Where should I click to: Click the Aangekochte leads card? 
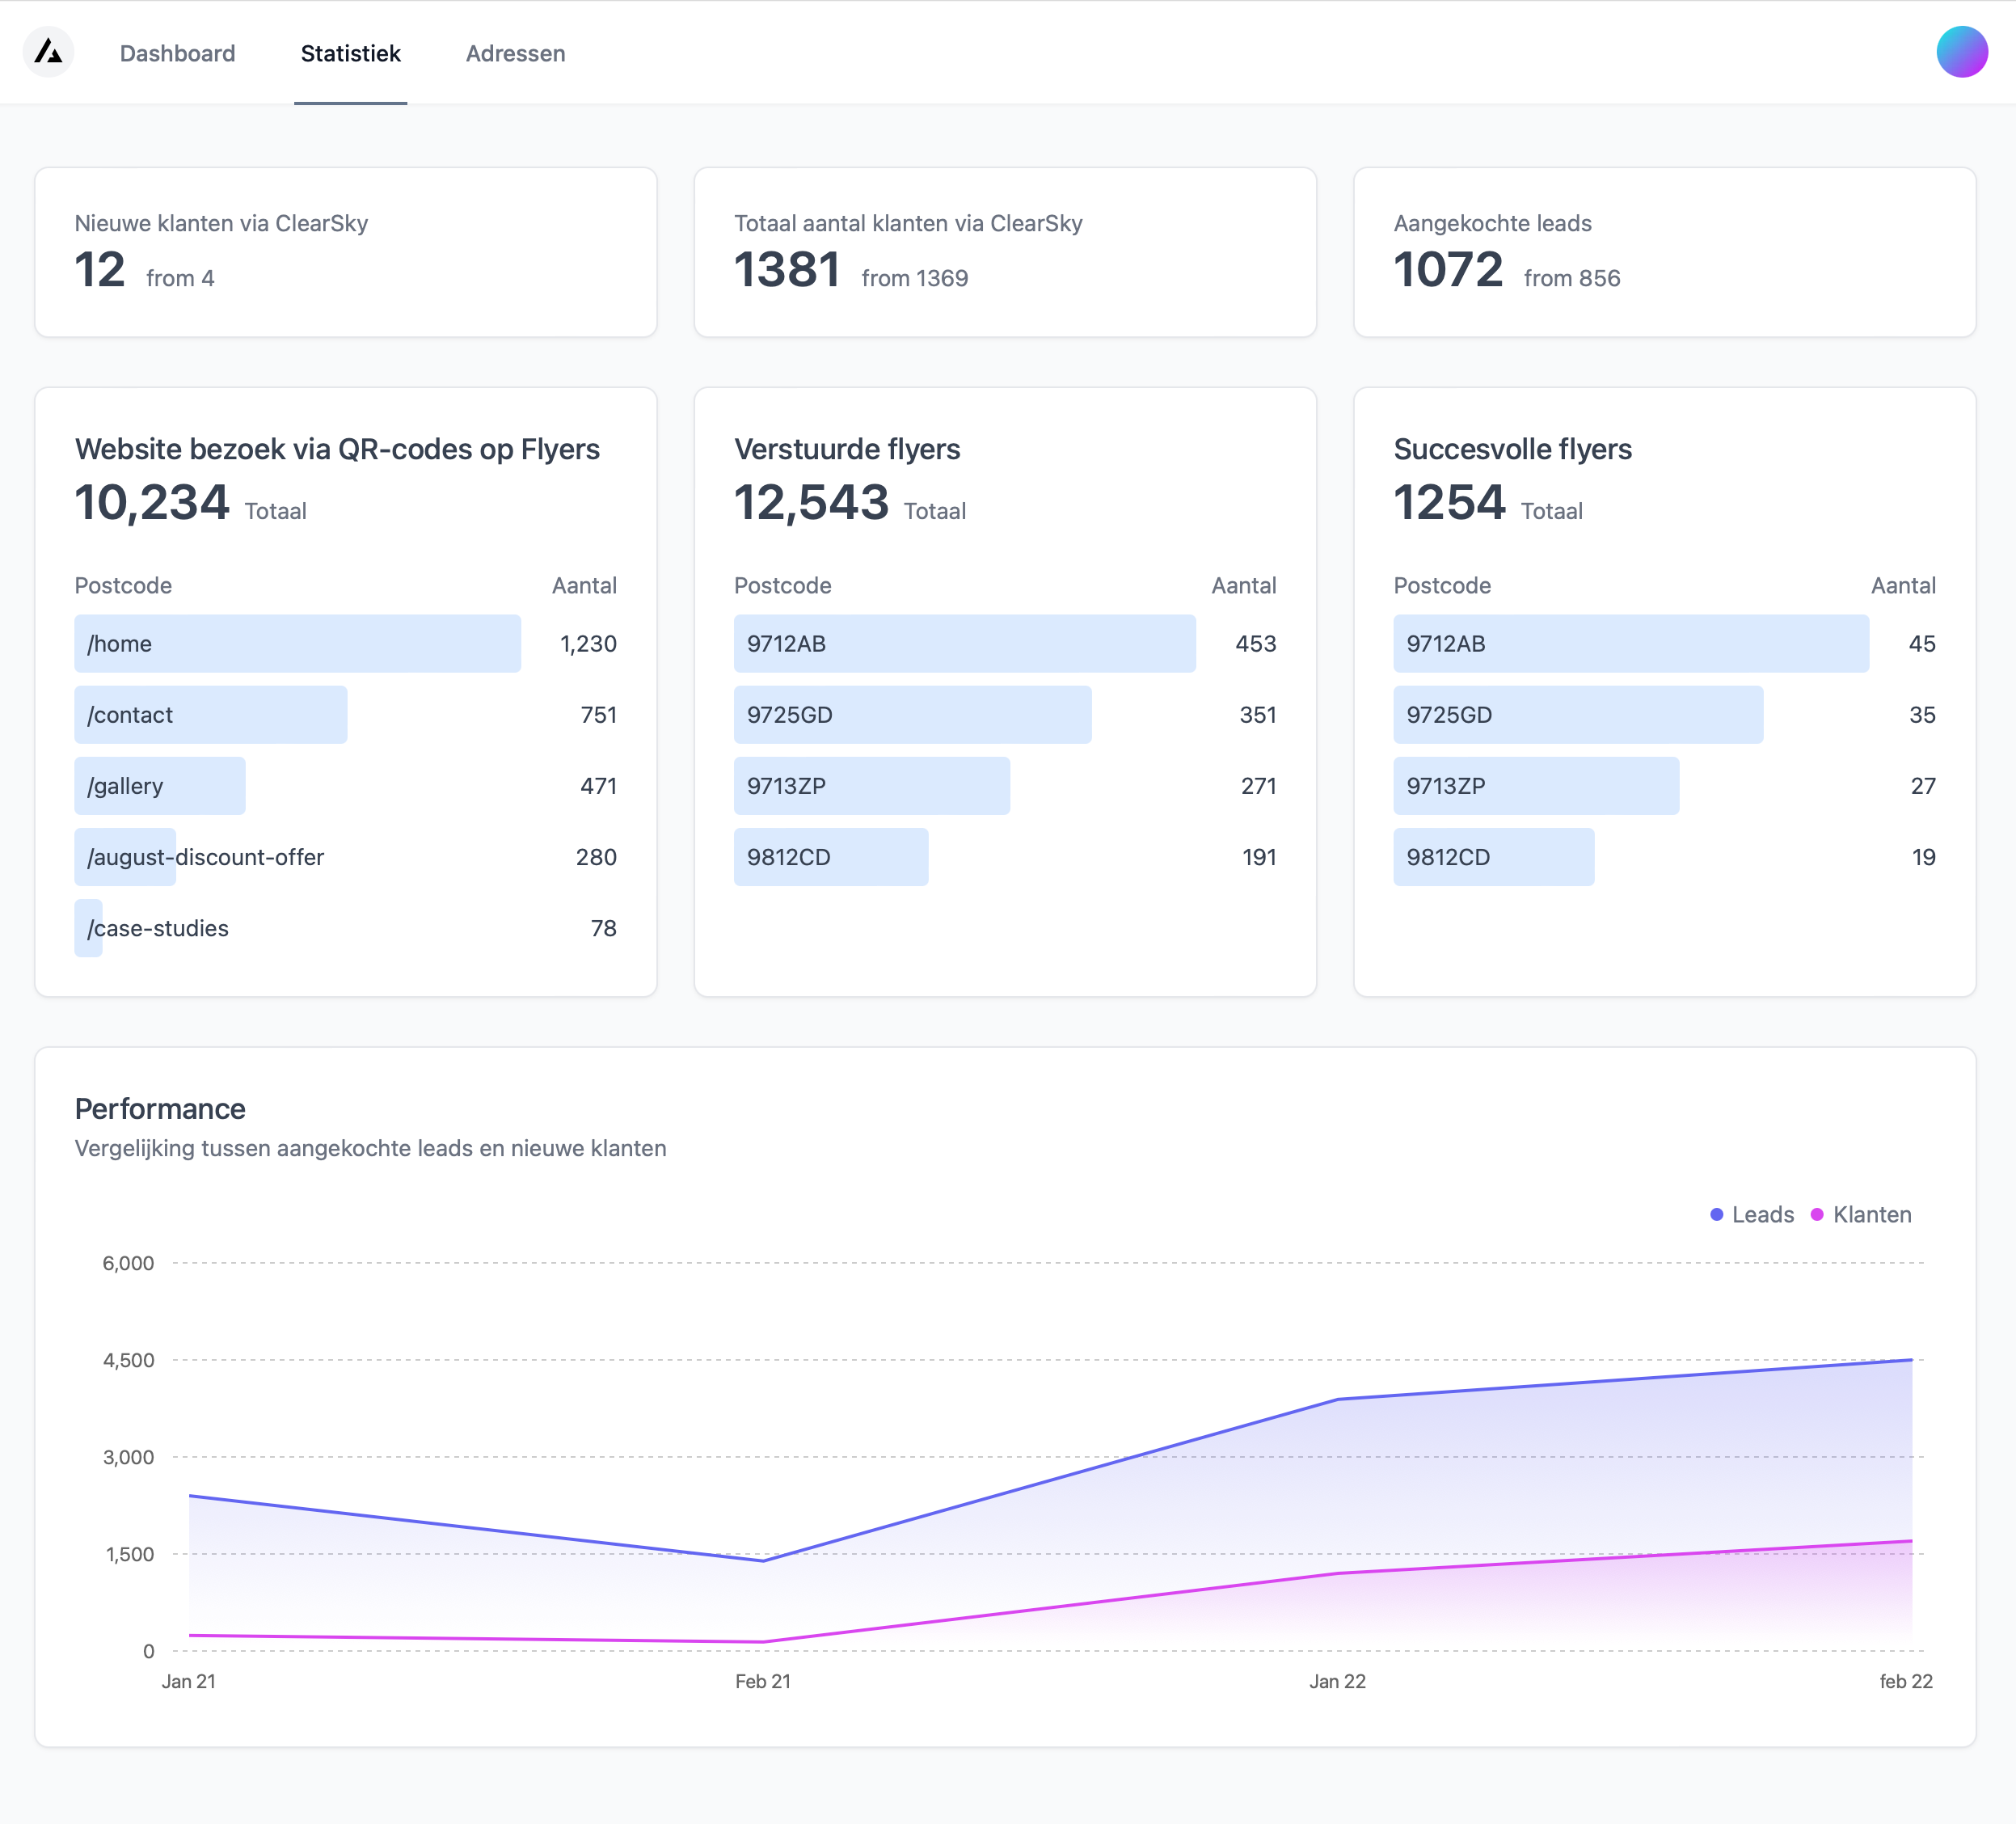1664,252
